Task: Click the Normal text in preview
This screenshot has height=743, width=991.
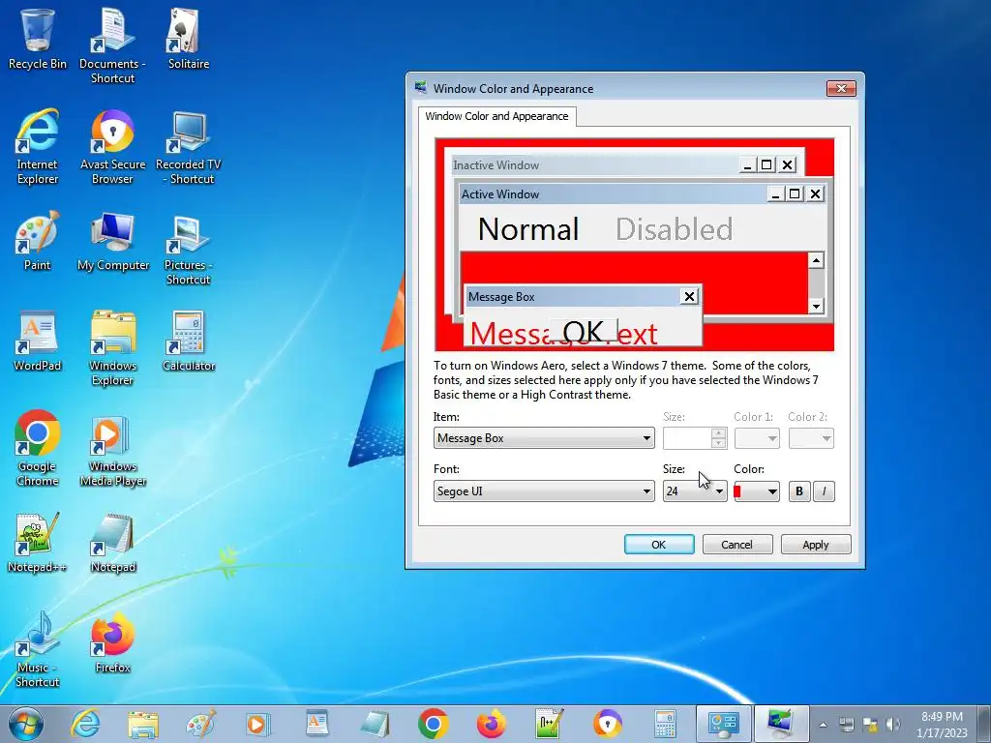Action: click(x=528, y=228)
